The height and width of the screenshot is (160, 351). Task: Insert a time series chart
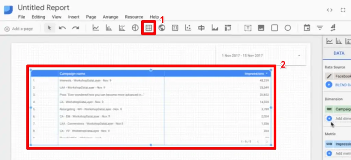[96, 28]
